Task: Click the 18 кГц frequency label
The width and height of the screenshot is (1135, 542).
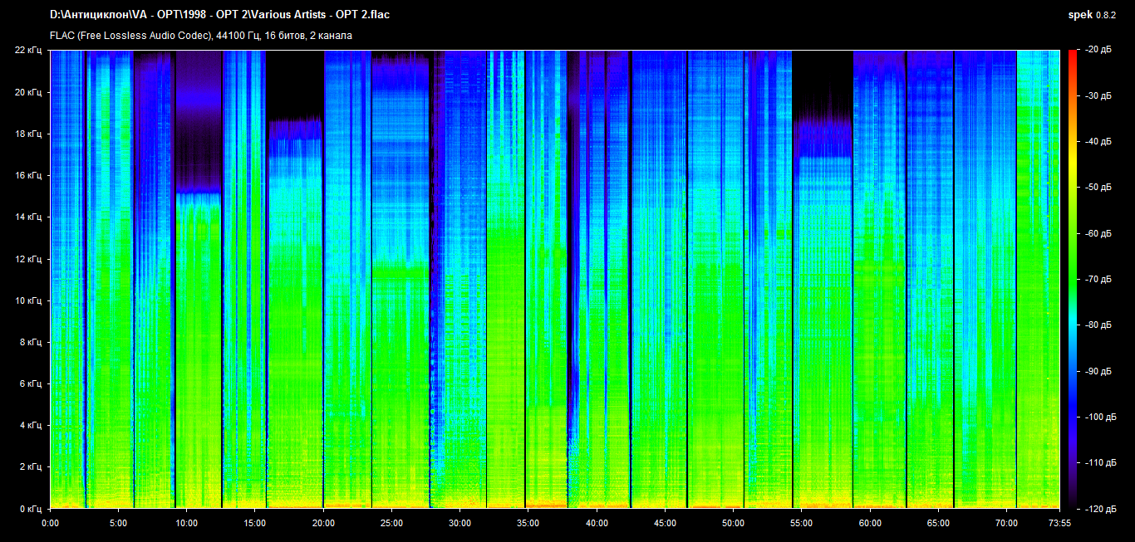Action: point(29,134)
